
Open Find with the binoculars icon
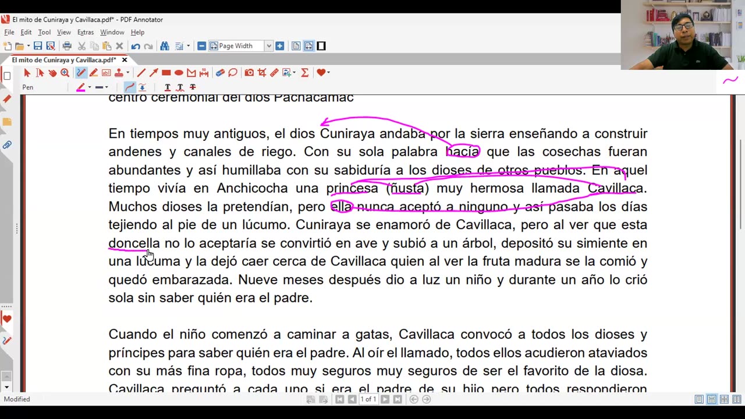(165, 46)
